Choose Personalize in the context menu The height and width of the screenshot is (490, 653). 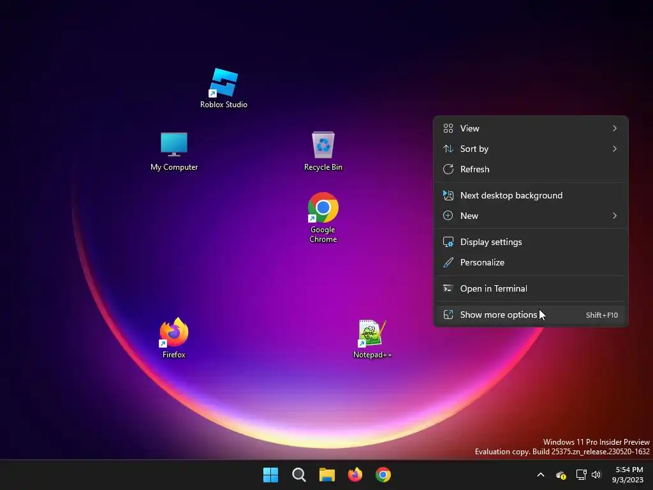[x=531, y=262]
